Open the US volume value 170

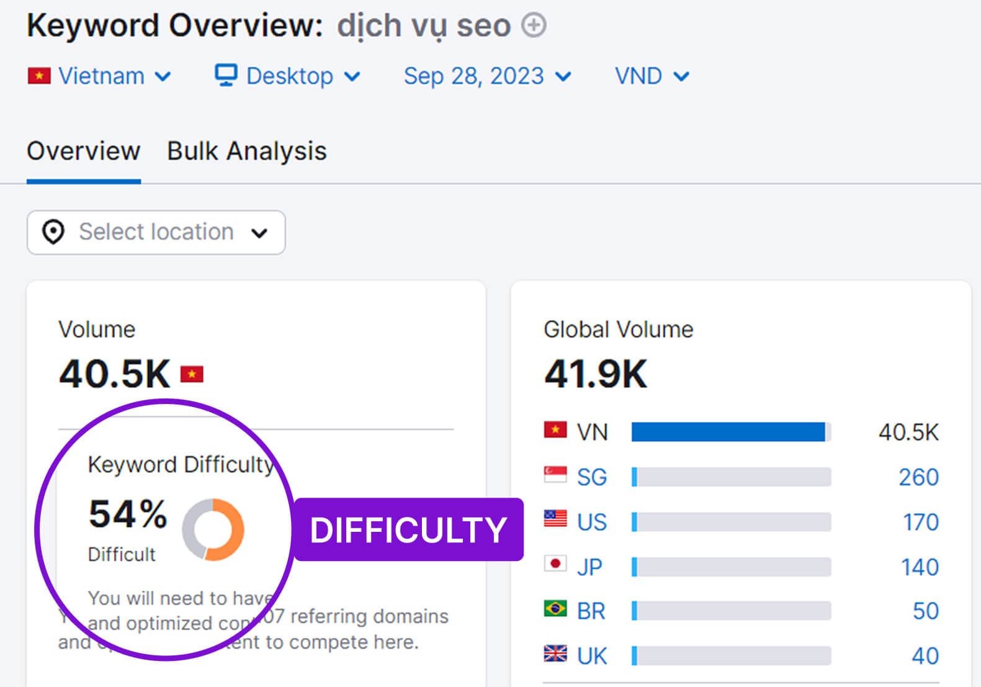(921, 522)
